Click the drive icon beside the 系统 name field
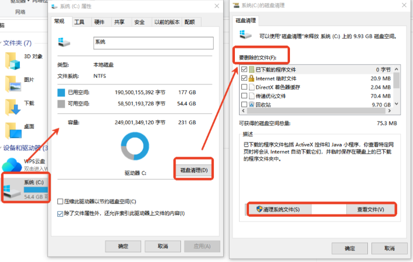Screen dimensions: 413x262 [x=64, y=42]
